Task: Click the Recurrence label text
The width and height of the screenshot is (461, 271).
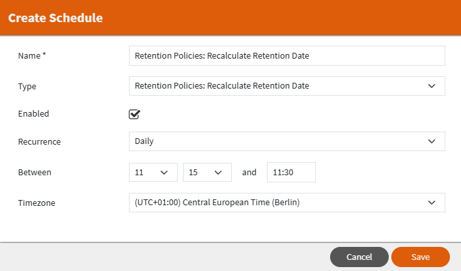Action: pos(39,141)
